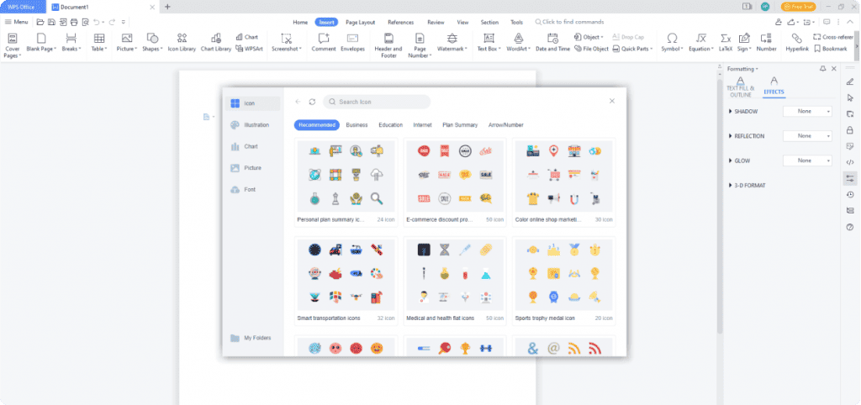This screenshot has height=405, width=861.
Task: Expand the SHADOW section arrow
Action: (731, 112)
